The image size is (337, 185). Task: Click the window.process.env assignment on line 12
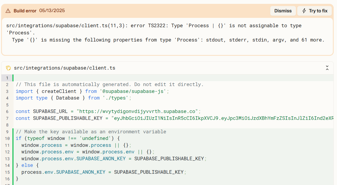point(88,152)
